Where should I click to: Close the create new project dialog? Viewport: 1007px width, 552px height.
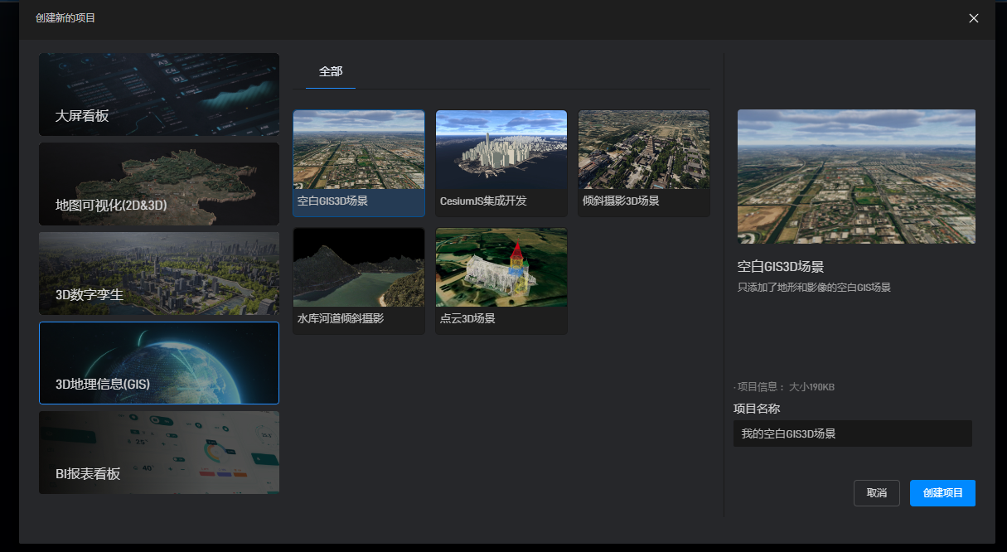tap(974, 18)
